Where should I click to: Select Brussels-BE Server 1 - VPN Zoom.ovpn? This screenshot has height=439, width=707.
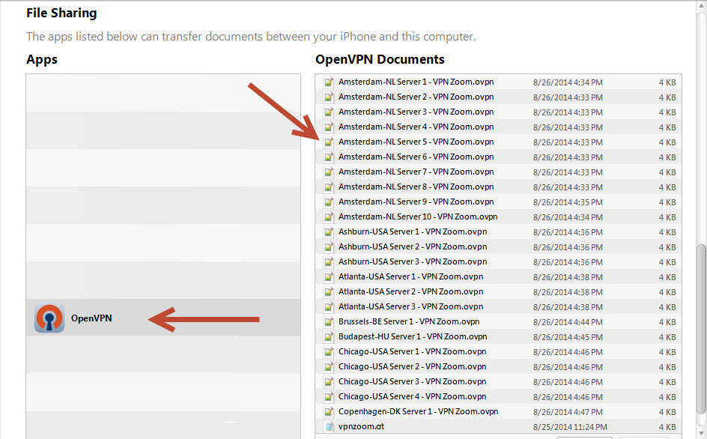click(x=409, y=321)
